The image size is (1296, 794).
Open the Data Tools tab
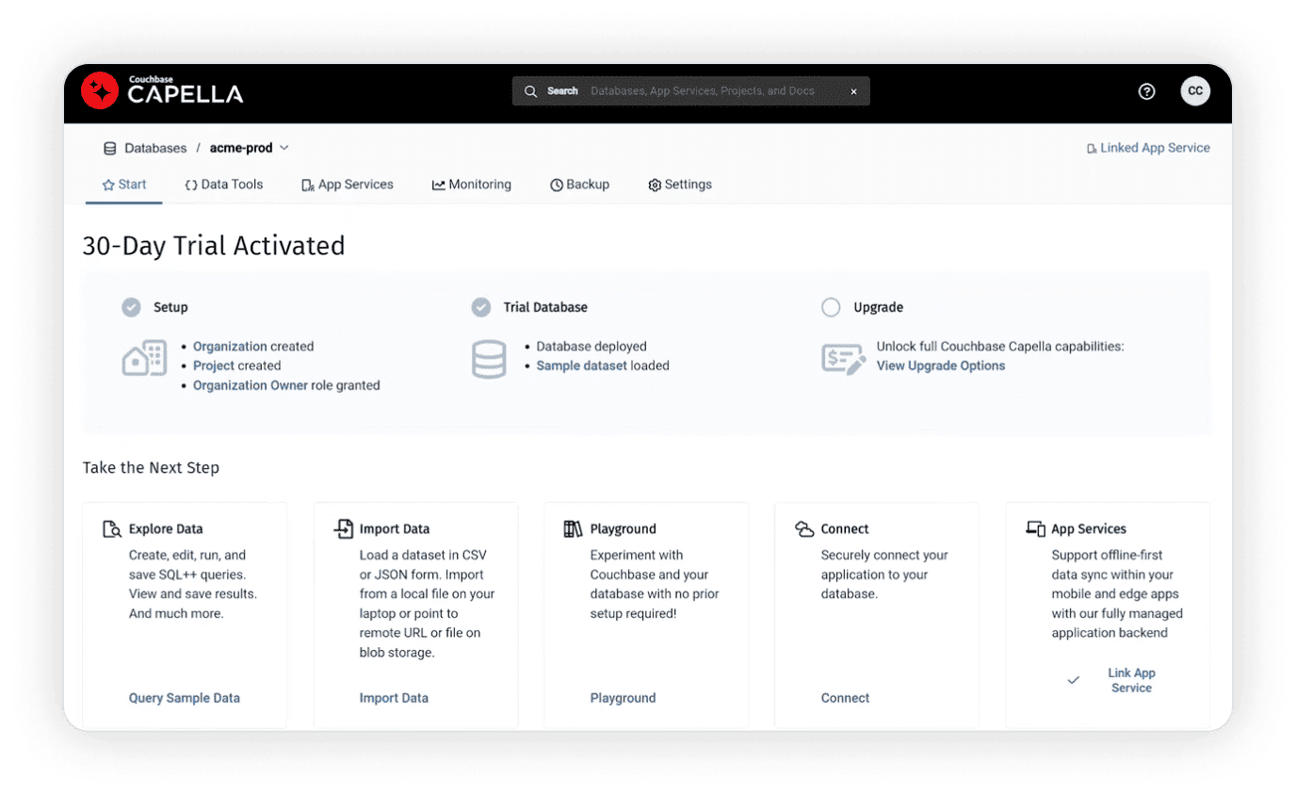click(223, 185)
